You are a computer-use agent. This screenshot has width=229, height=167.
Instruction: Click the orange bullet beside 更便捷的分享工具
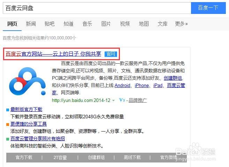(8, 125)
